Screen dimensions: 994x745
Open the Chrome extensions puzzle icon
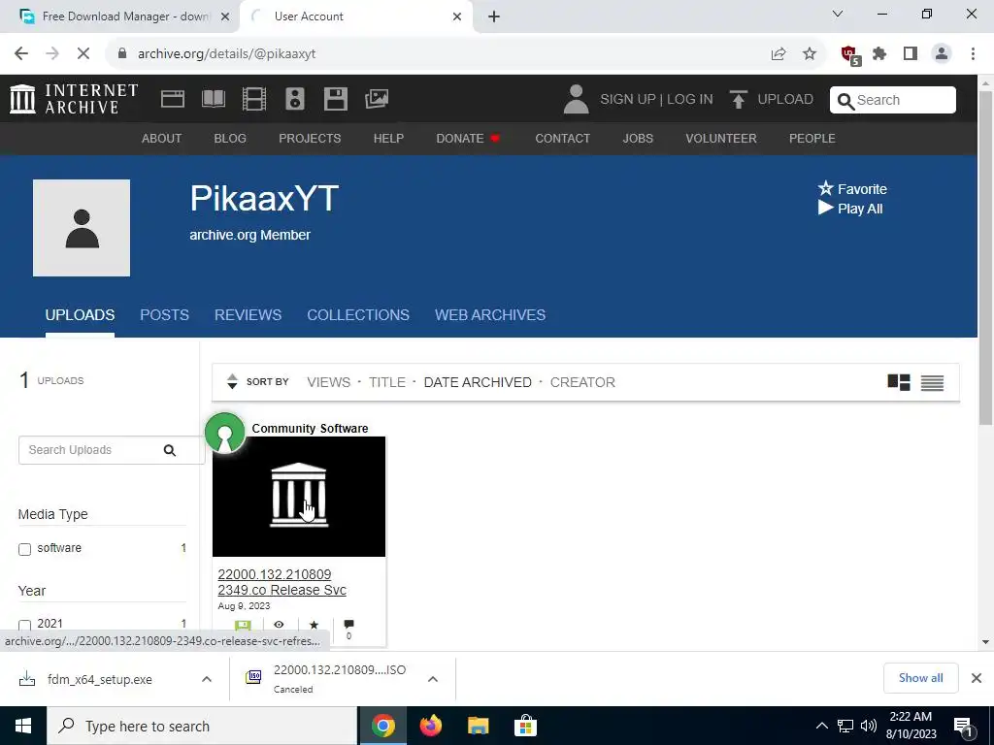(x=879, y=54)
